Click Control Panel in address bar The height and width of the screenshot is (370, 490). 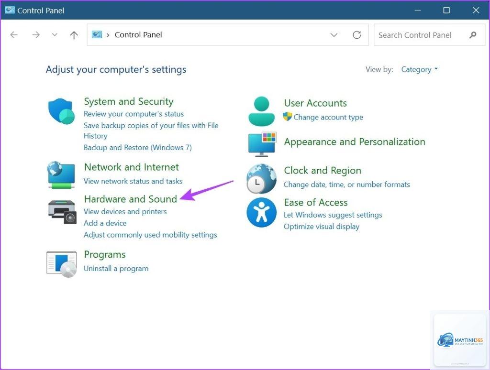[x=138, y=35]
